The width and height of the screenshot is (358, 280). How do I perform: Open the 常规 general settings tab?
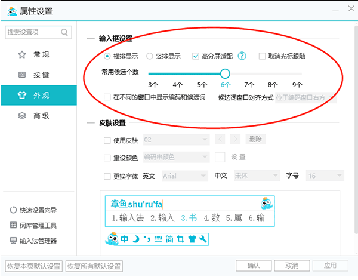tap(39, 54)
